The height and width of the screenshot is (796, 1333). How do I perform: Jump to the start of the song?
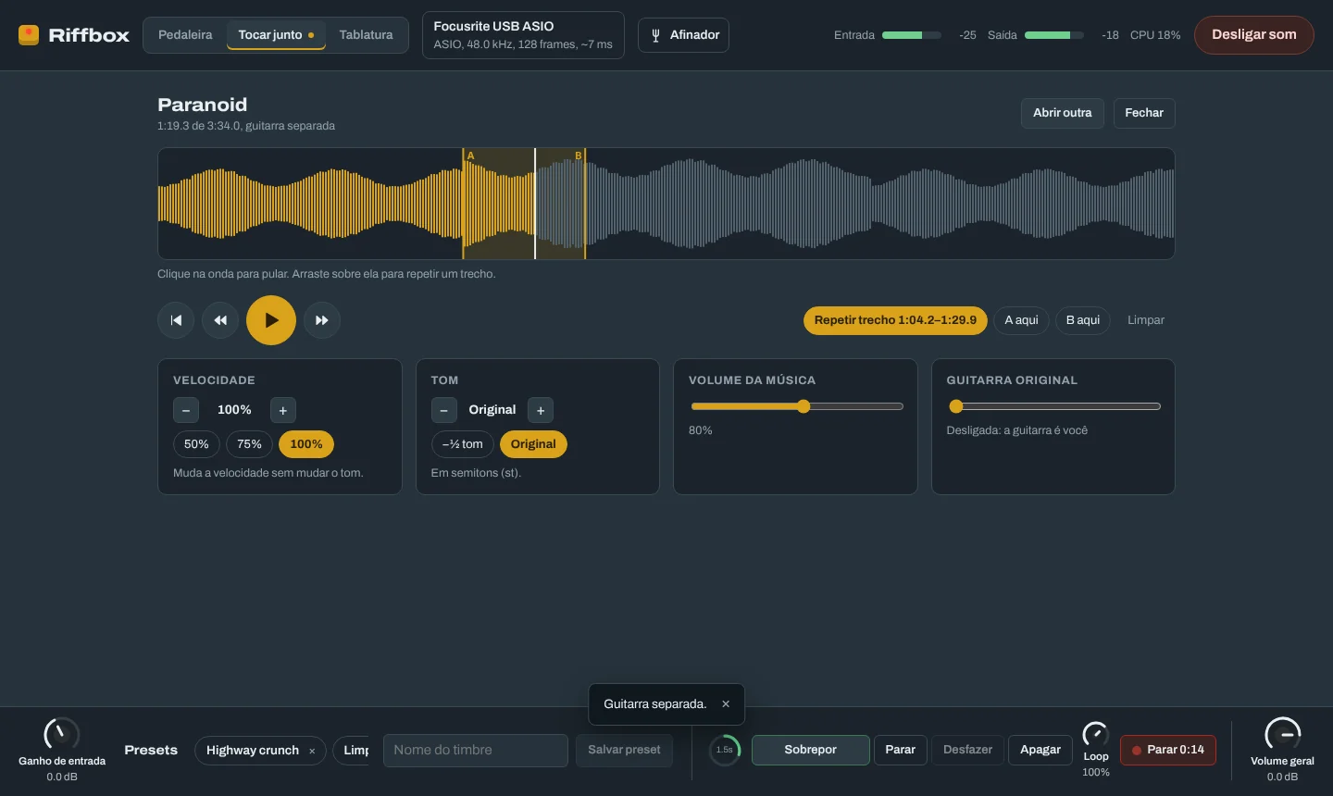[x=176, y=320]
